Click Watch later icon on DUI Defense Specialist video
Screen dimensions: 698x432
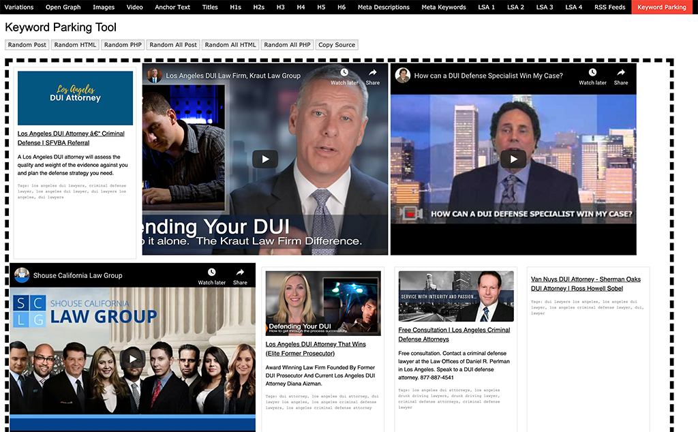(592, 72)
